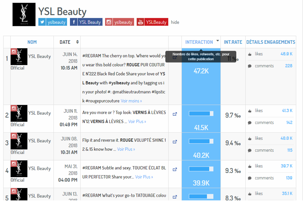Viewport: 303px width, 201px height.
Task: Click the comments bubble icon in row 3
Action: click(250, 150)
